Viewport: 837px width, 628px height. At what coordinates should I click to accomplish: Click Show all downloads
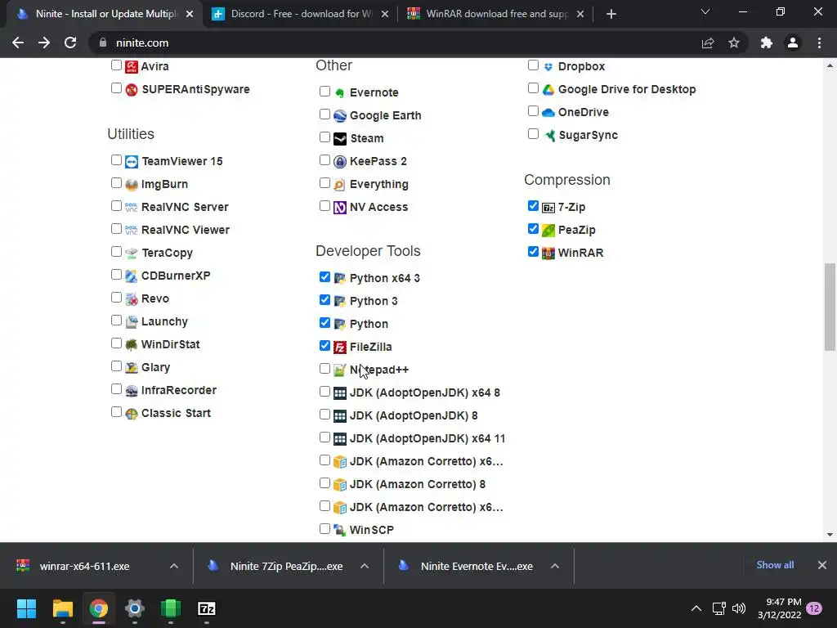coord(775,565)
